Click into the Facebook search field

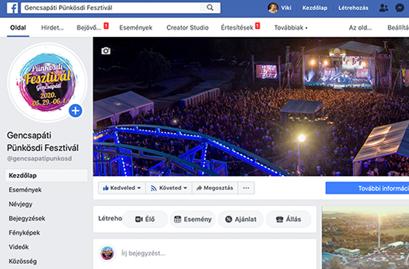pos(111,8)
